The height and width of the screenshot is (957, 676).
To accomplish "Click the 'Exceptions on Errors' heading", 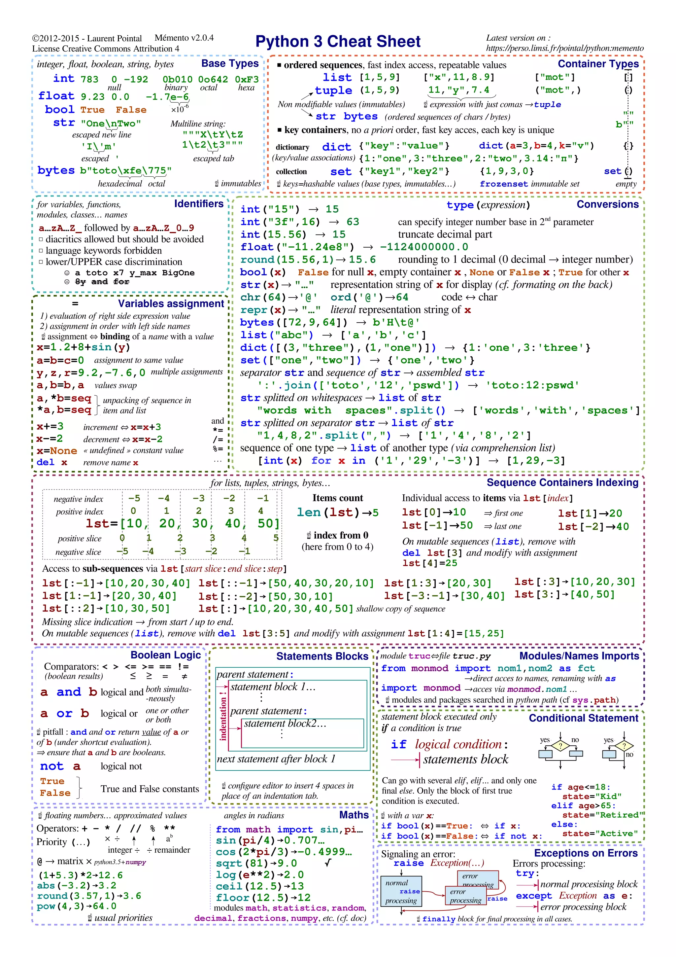I will pos(586,853).
